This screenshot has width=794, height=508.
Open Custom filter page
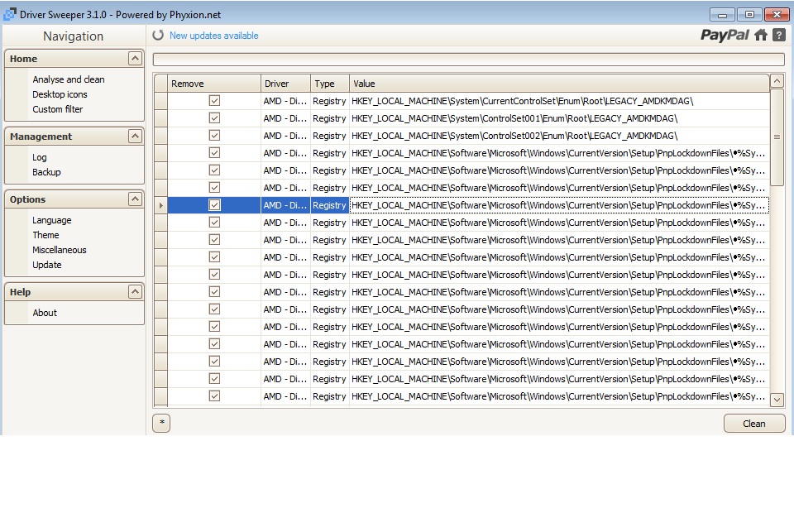58,109
